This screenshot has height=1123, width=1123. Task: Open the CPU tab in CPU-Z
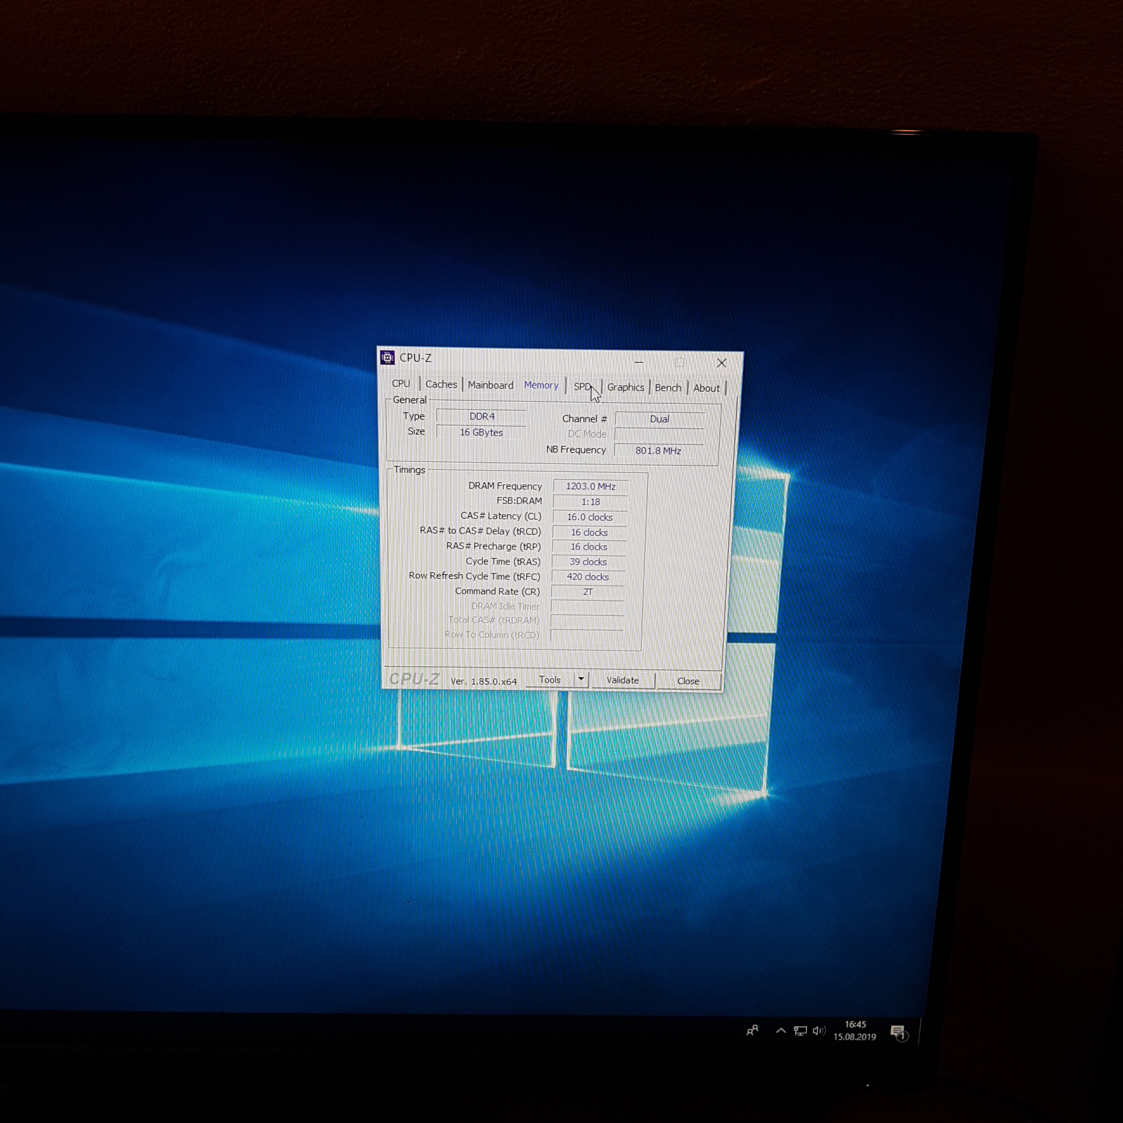(x=400, y=384)
